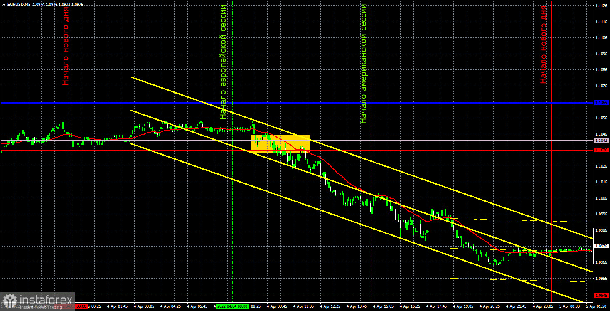Click the 1.1056 price scale value
Viewport: 610px width, 311px height.
(601, 118)
